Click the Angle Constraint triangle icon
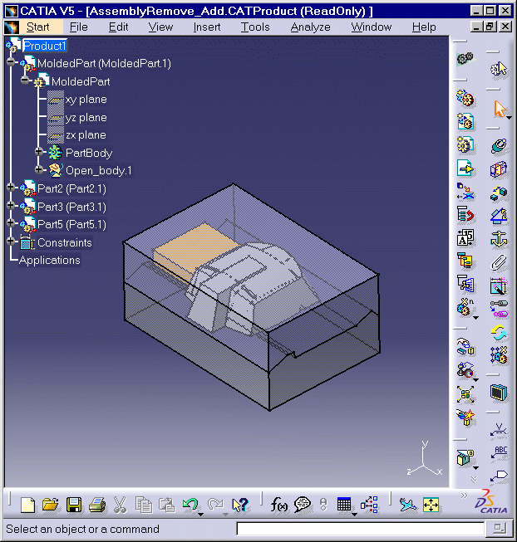Screen dimensions: 517x542 click(499, 216)
